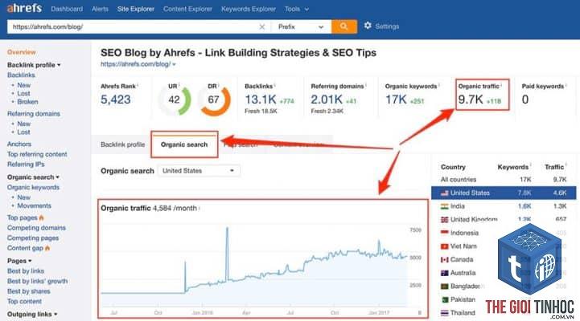Open the Backlinks sidebar link

point(21,75)
